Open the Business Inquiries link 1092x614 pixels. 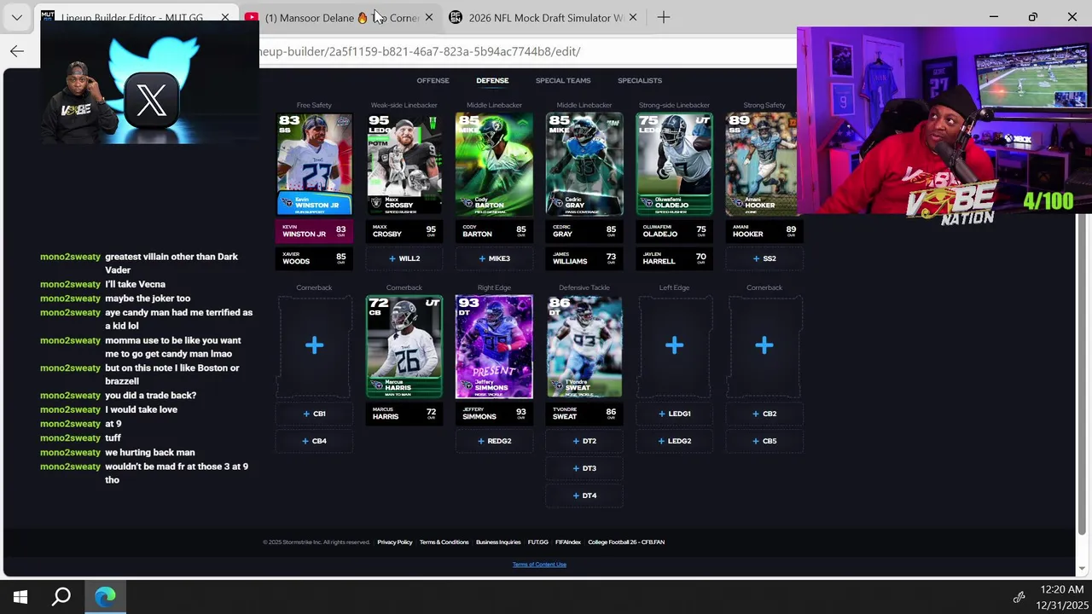[498, 542]
